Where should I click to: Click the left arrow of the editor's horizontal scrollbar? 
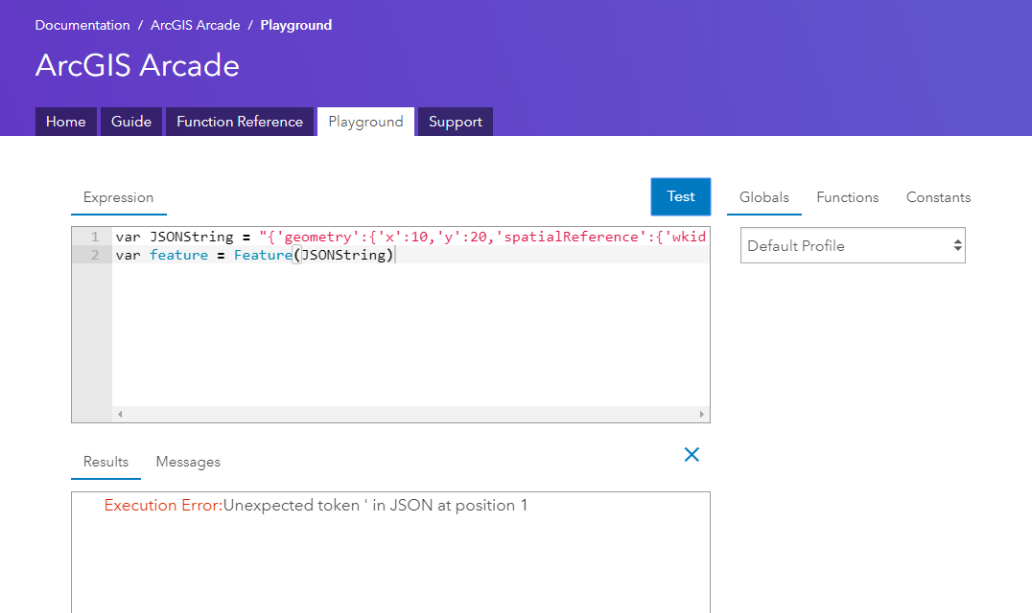tap(120, 414)
